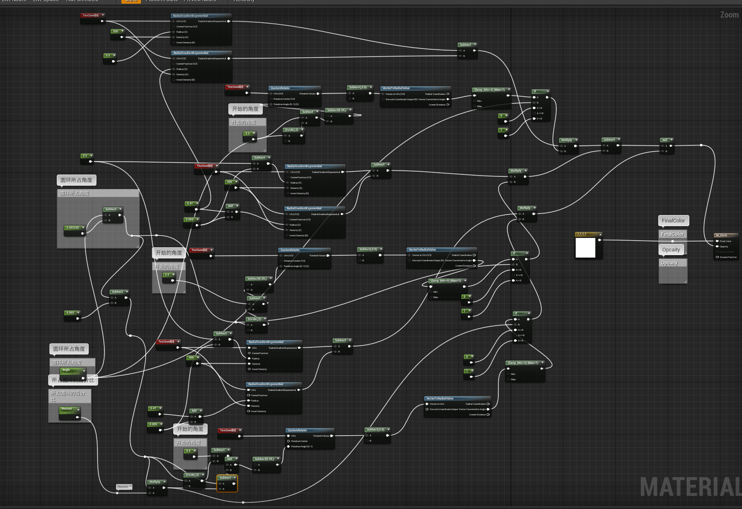742x509 pixels.
Task: Click the Percent parameter node output pin
Action: click(78, 417)
